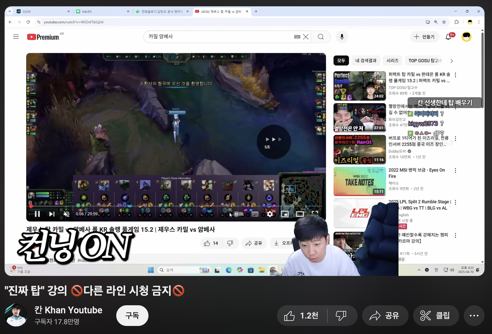Seek on the red video progress bar
The width and height of the screenshot is (492, 334).
176,206
